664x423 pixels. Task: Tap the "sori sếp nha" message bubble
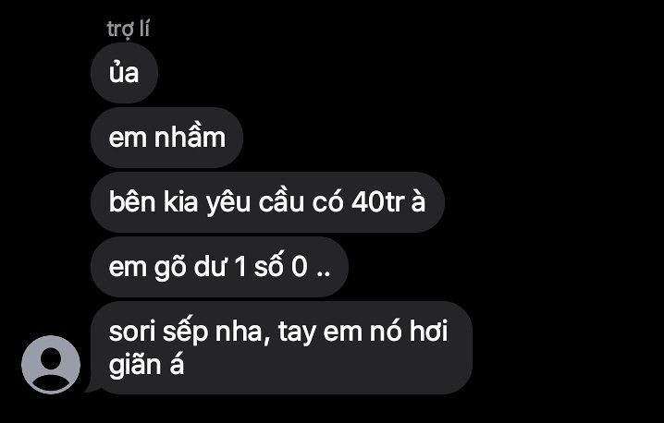tap(281, 347)
